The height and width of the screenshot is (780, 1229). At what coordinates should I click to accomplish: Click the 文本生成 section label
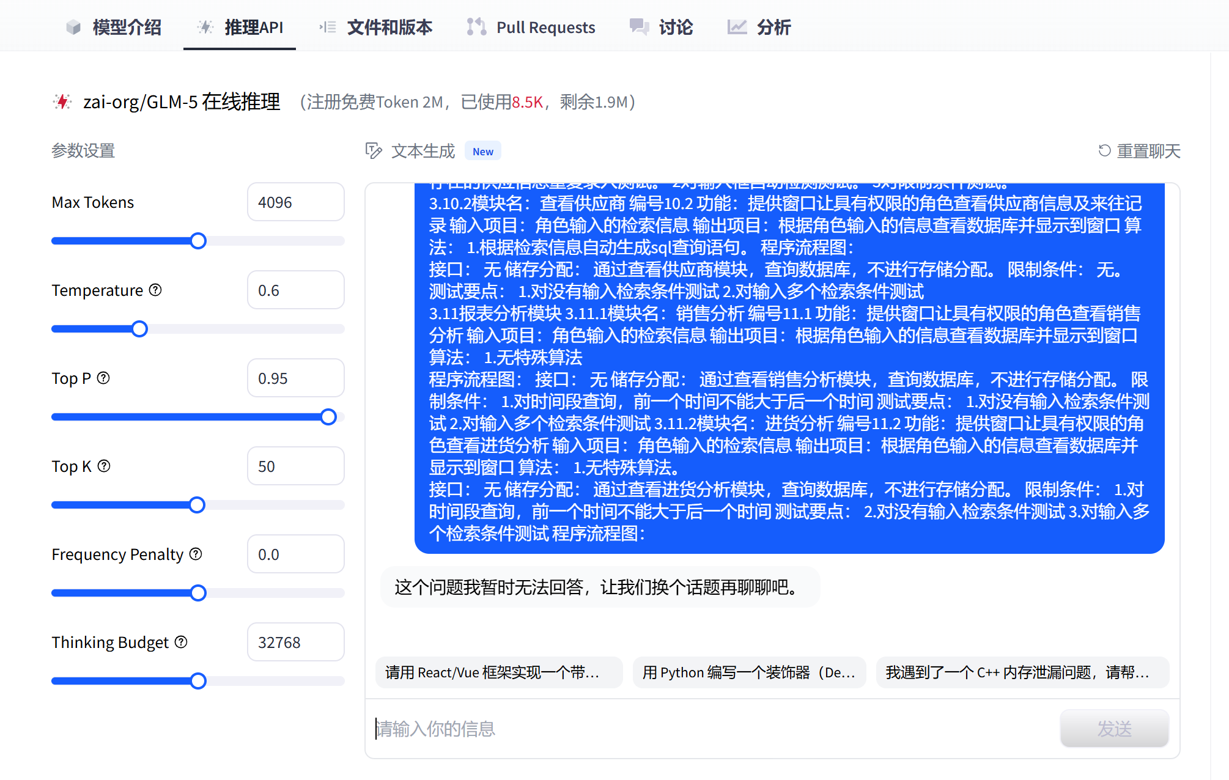tap(423, 150)
